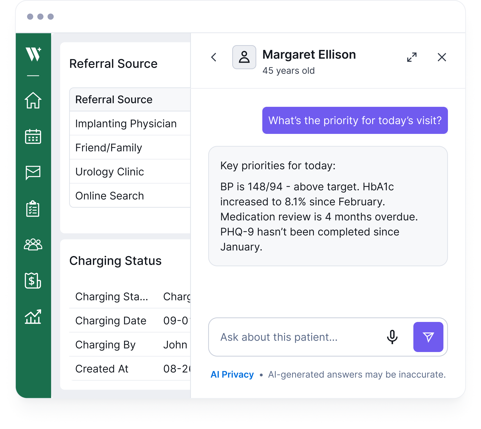The image size is (481, 429).
Task: Open the clipboard checklist icon
Action: point(33,209)
